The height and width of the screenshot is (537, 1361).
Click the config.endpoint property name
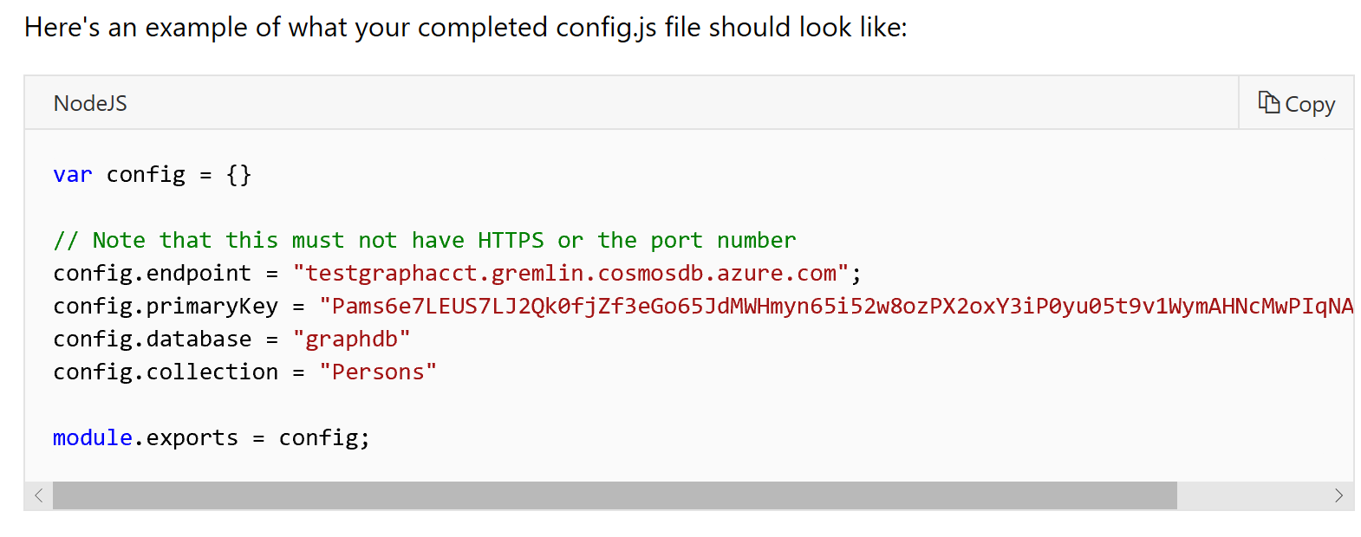(x=152, y=272)
